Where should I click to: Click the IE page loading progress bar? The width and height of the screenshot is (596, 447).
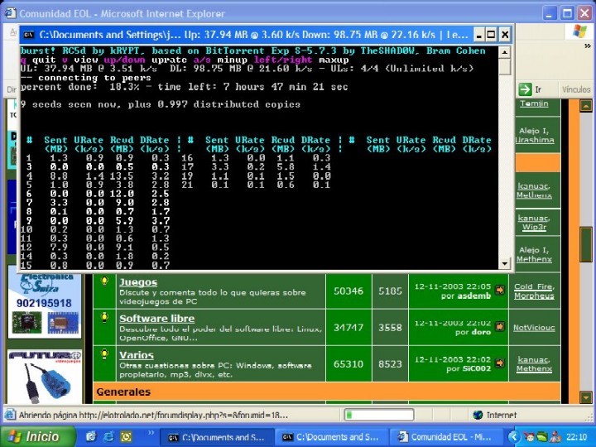379,415
